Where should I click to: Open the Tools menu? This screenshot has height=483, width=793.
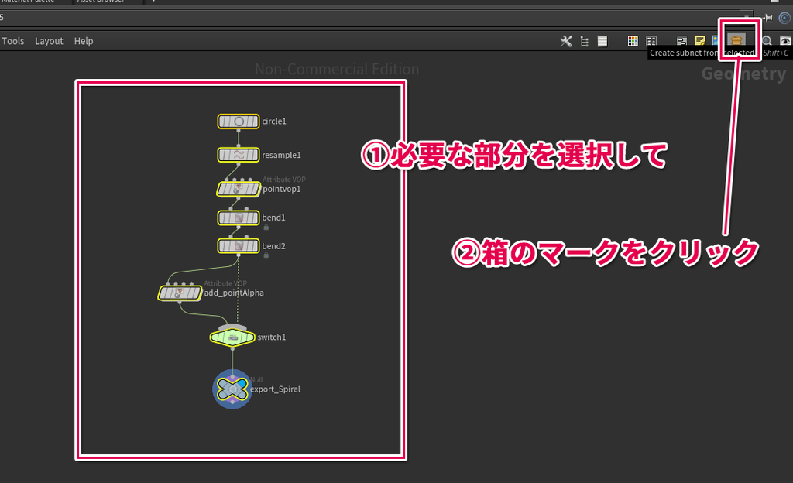(x=13, y=41)
